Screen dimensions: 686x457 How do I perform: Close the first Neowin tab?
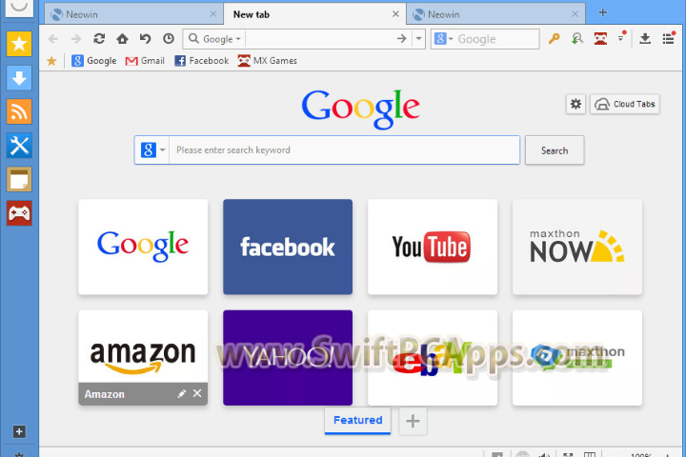[213, 14]
